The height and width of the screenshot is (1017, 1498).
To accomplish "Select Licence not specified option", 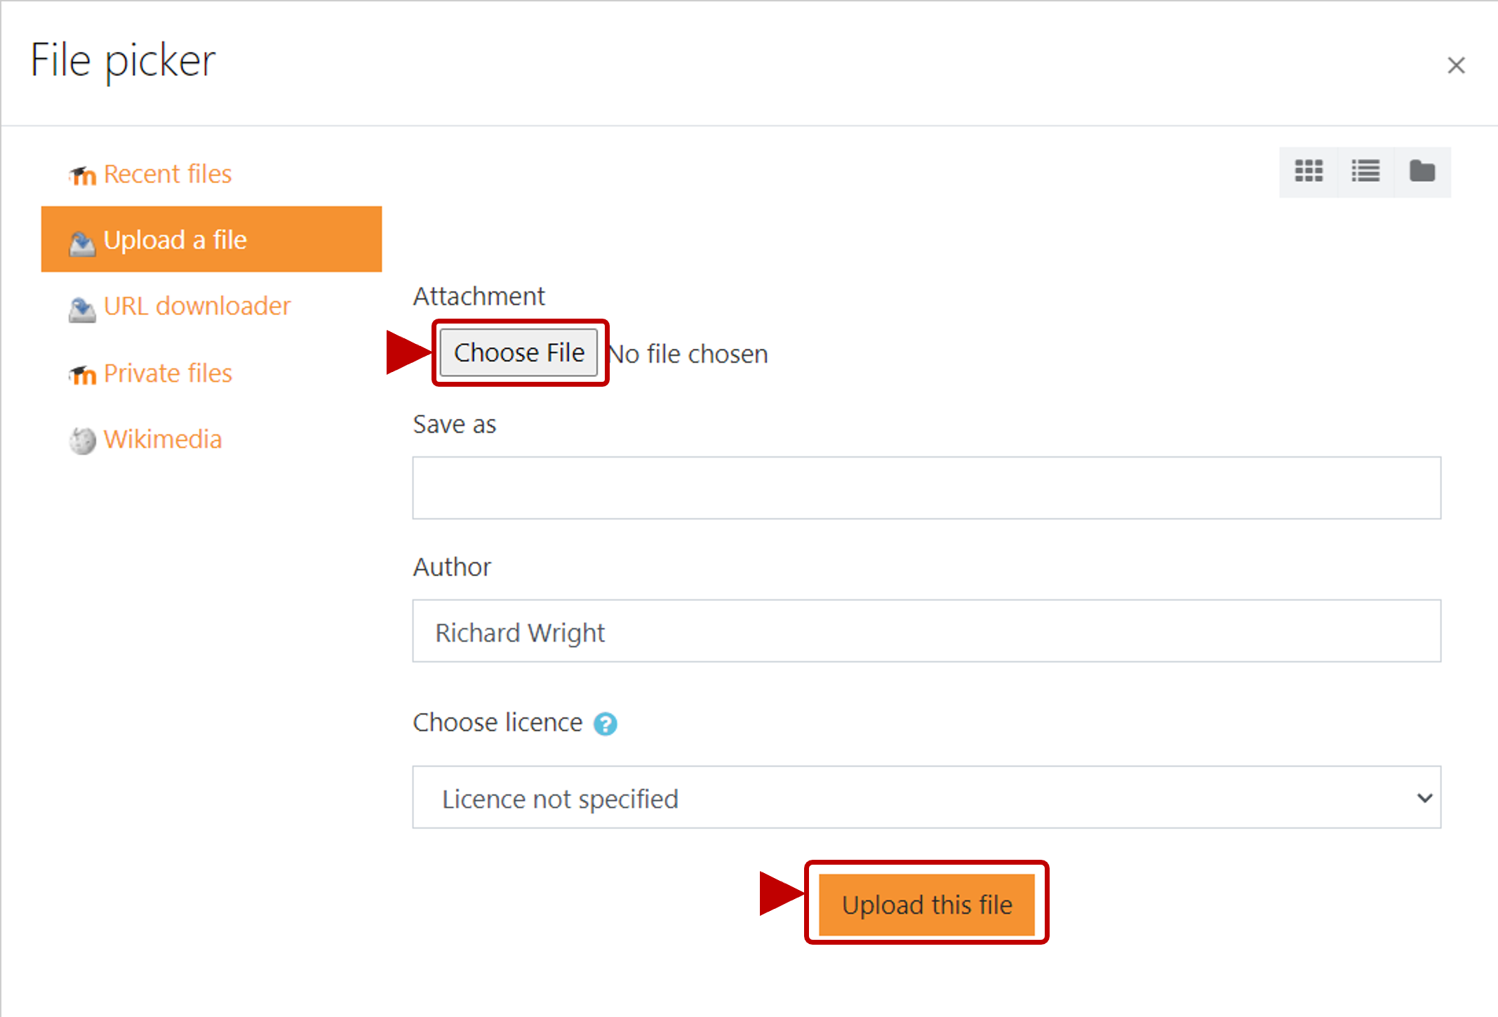I will pyautogui.click(x=560, y=798).
